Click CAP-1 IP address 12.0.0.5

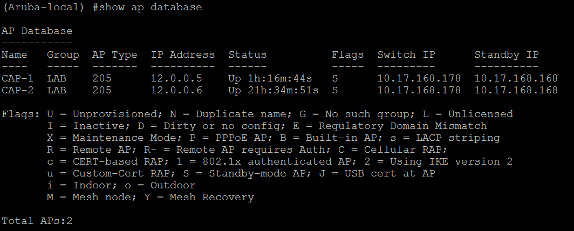point(176,78)
